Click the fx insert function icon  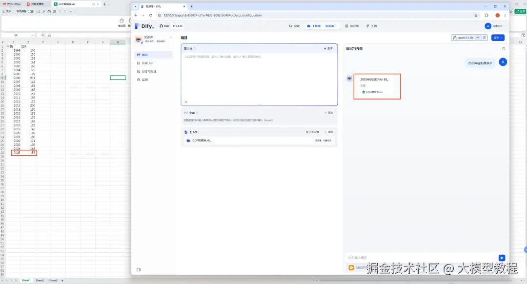tap(49, 35)
